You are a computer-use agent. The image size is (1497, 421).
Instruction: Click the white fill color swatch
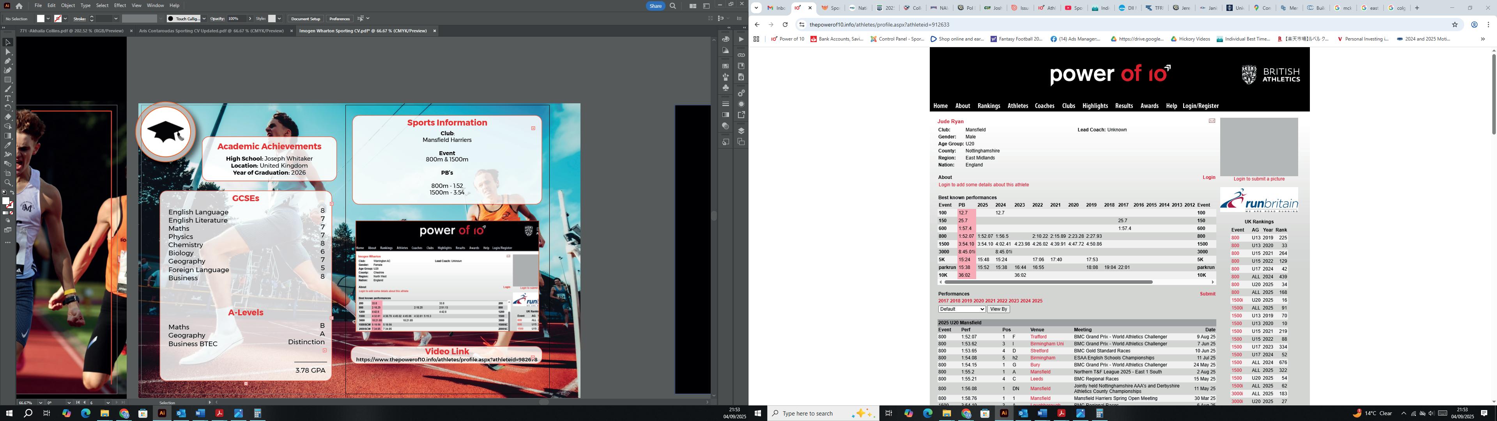tap(41, 19)
